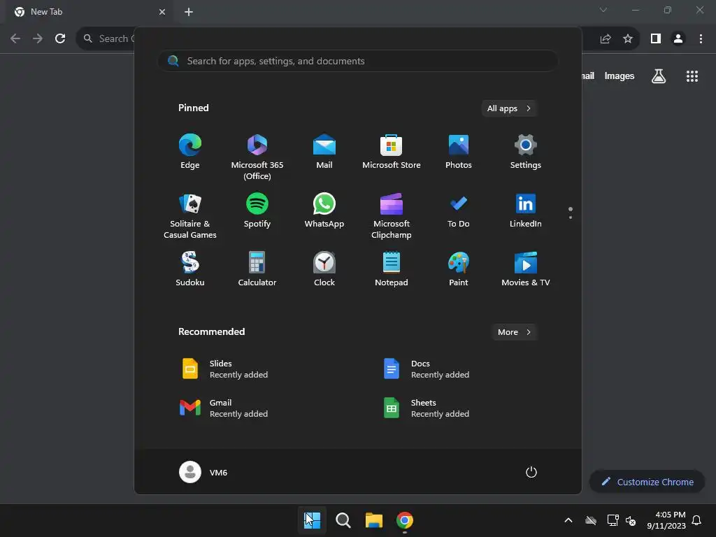
Task: Share this page from Chrome address bar
Action: click(606, 38)
